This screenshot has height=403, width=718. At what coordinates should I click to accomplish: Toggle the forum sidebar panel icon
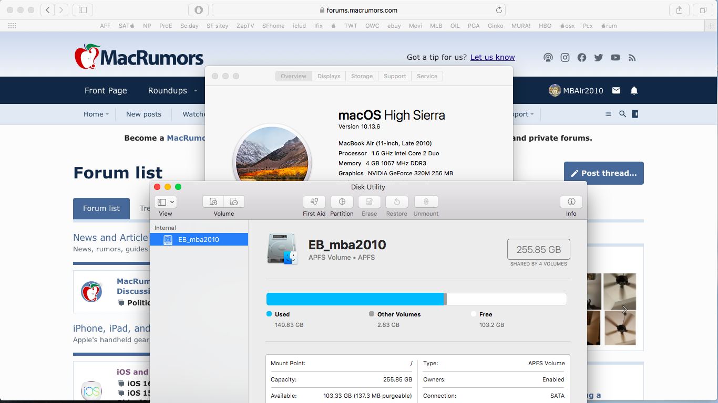click(635, 114)
